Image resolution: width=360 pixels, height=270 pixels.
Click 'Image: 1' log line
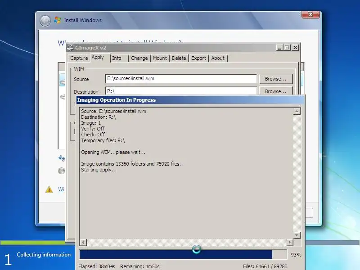pyautogui.click(x=91, y=123)
